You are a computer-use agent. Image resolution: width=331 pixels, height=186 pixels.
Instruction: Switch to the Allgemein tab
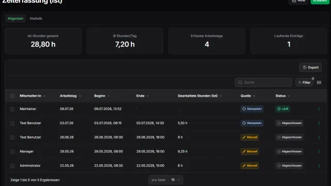[x=15, y=19]
